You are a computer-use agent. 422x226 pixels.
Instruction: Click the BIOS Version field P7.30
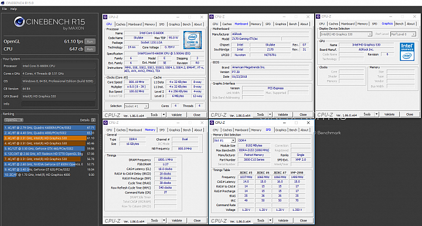[x=270, y=72]
